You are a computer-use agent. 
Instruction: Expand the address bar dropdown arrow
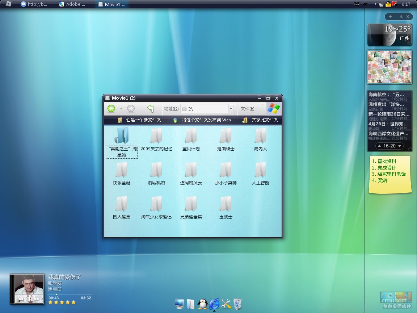point(231,109)
